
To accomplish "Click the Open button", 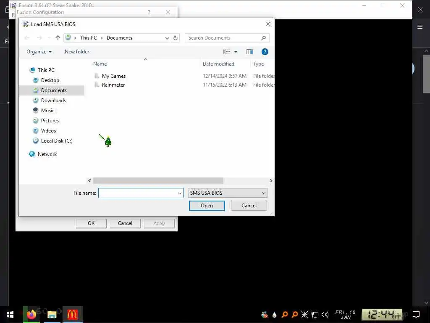I will tap(207, 206).
